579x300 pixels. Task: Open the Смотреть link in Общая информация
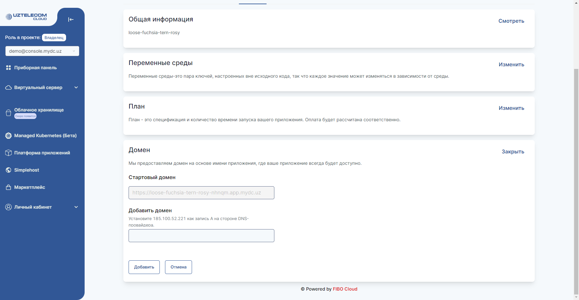511,21
